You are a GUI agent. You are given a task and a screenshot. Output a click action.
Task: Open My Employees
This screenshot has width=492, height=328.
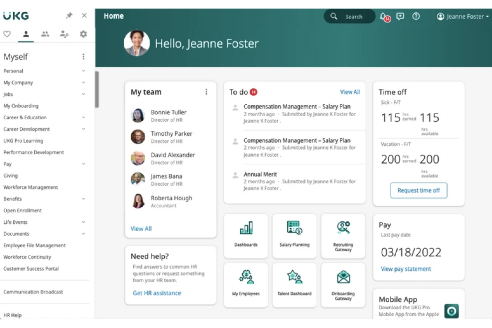(246, 284)
